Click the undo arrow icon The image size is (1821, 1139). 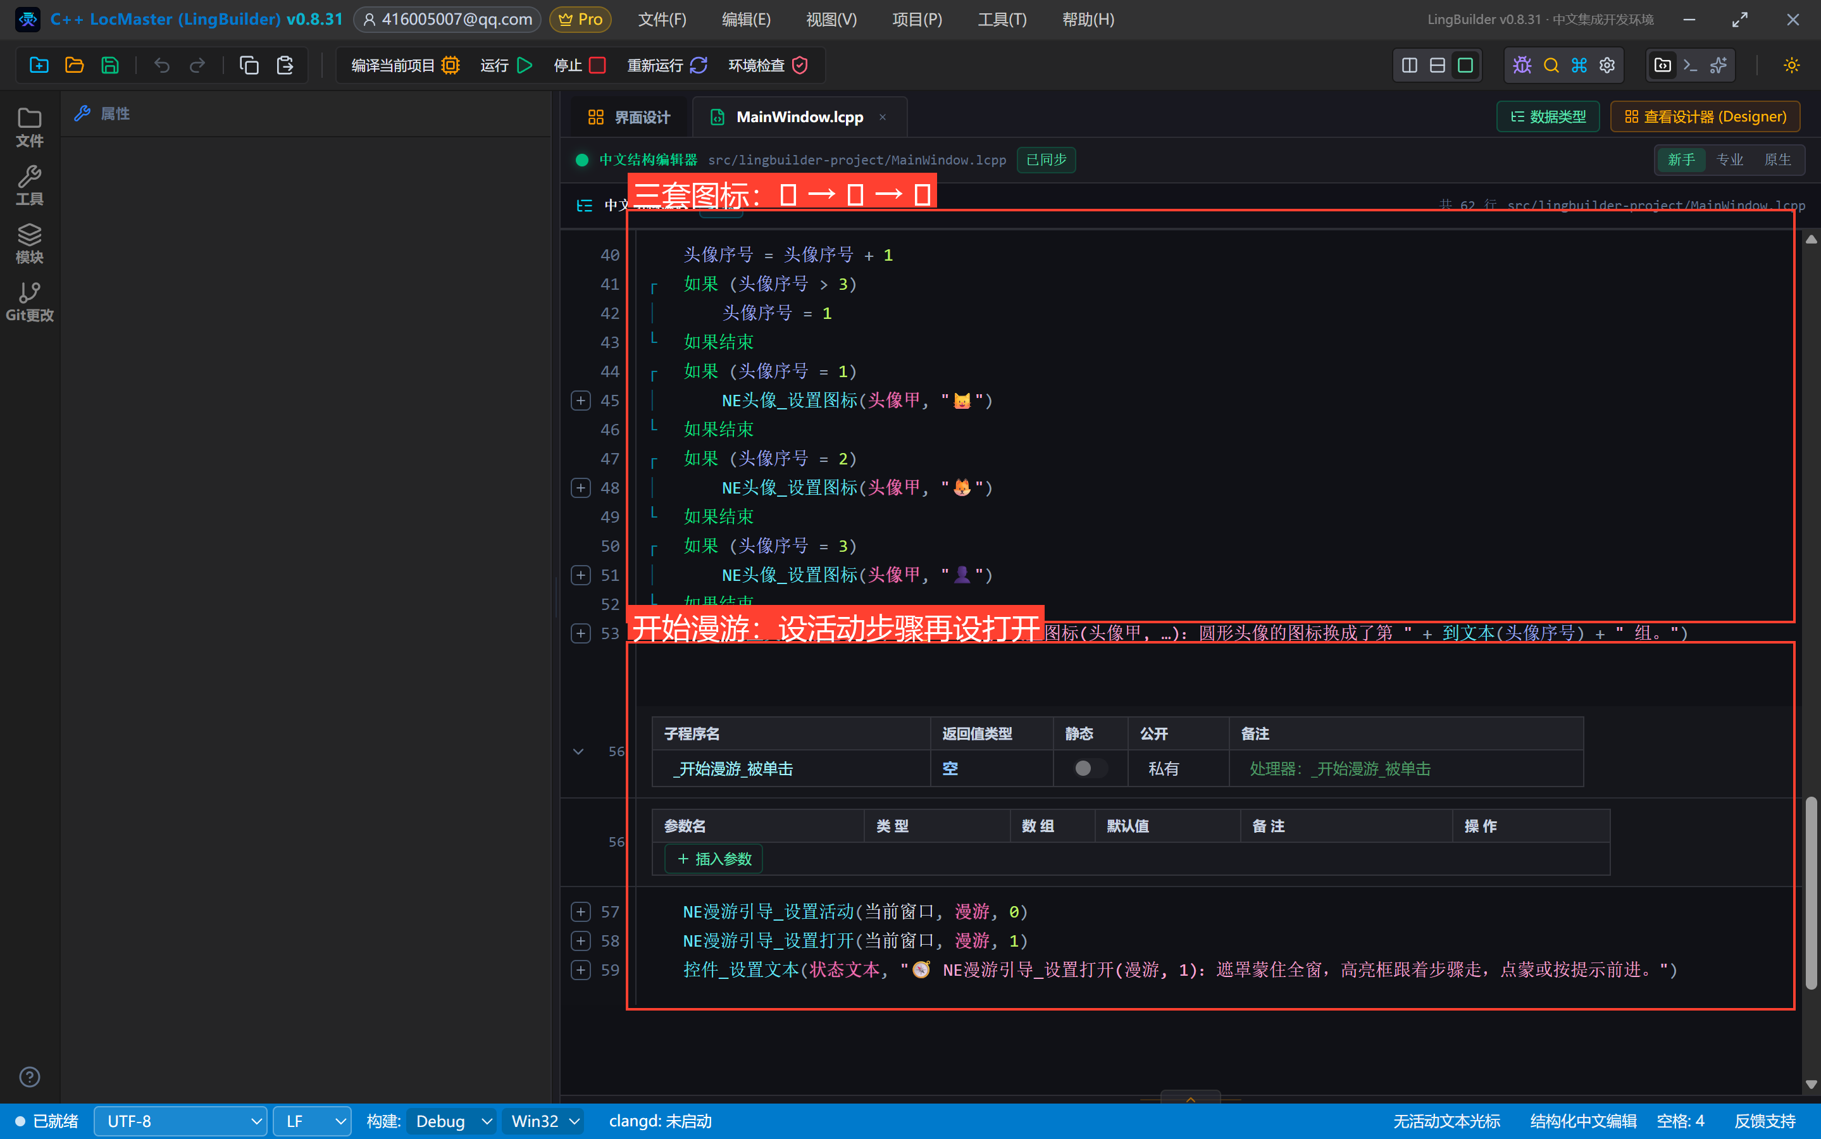click(162, 66)
